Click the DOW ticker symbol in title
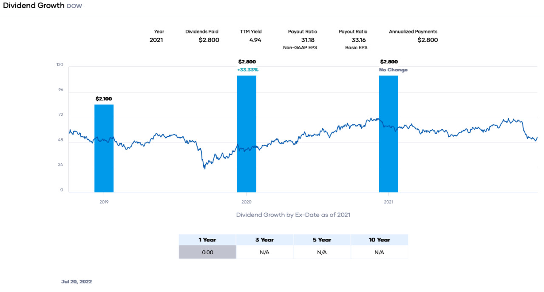This screenshot has width=544, height=292. click(74, 6)
